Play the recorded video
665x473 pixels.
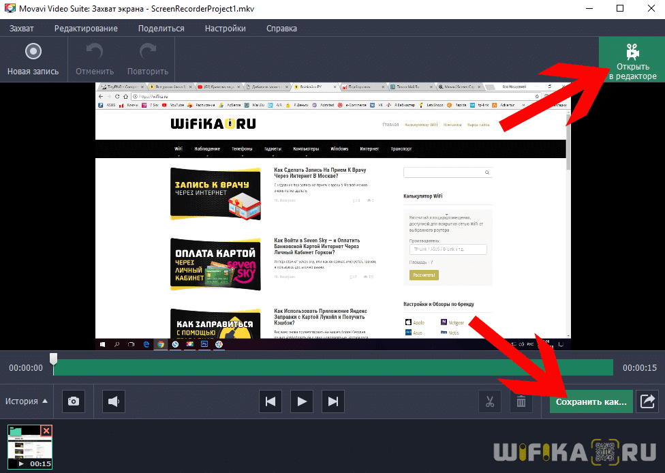click(x=302, y=401)
